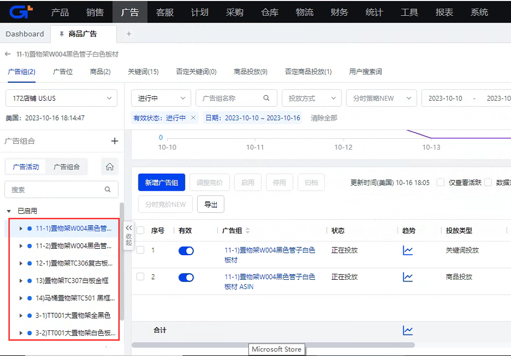This screenshot has height=356, width=511.
Task: Check the 仅查看活跃 checkbox
Action: point(441,182)
